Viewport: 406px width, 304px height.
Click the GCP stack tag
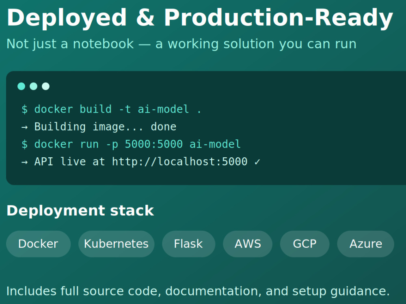click(x=304, y=244)
